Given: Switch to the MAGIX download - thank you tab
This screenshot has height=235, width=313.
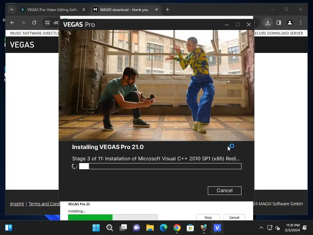Looking at the screenshot, I should click(124, 9).
